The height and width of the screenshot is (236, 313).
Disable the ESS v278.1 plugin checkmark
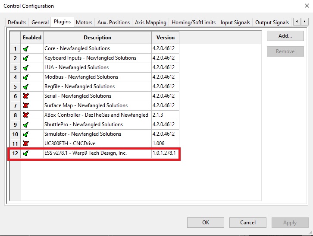26,153
